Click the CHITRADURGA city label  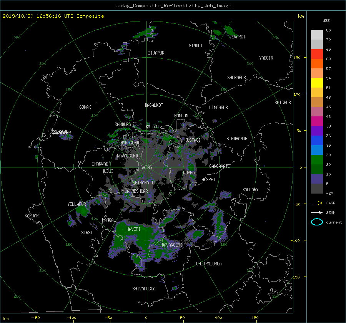[x=209, y=264]
